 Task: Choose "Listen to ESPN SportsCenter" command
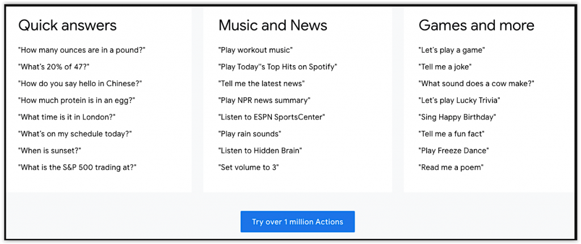point(272,117)
